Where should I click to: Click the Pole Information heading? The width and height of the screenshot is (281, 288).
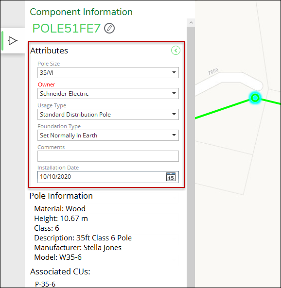click(x=61, y=196)
